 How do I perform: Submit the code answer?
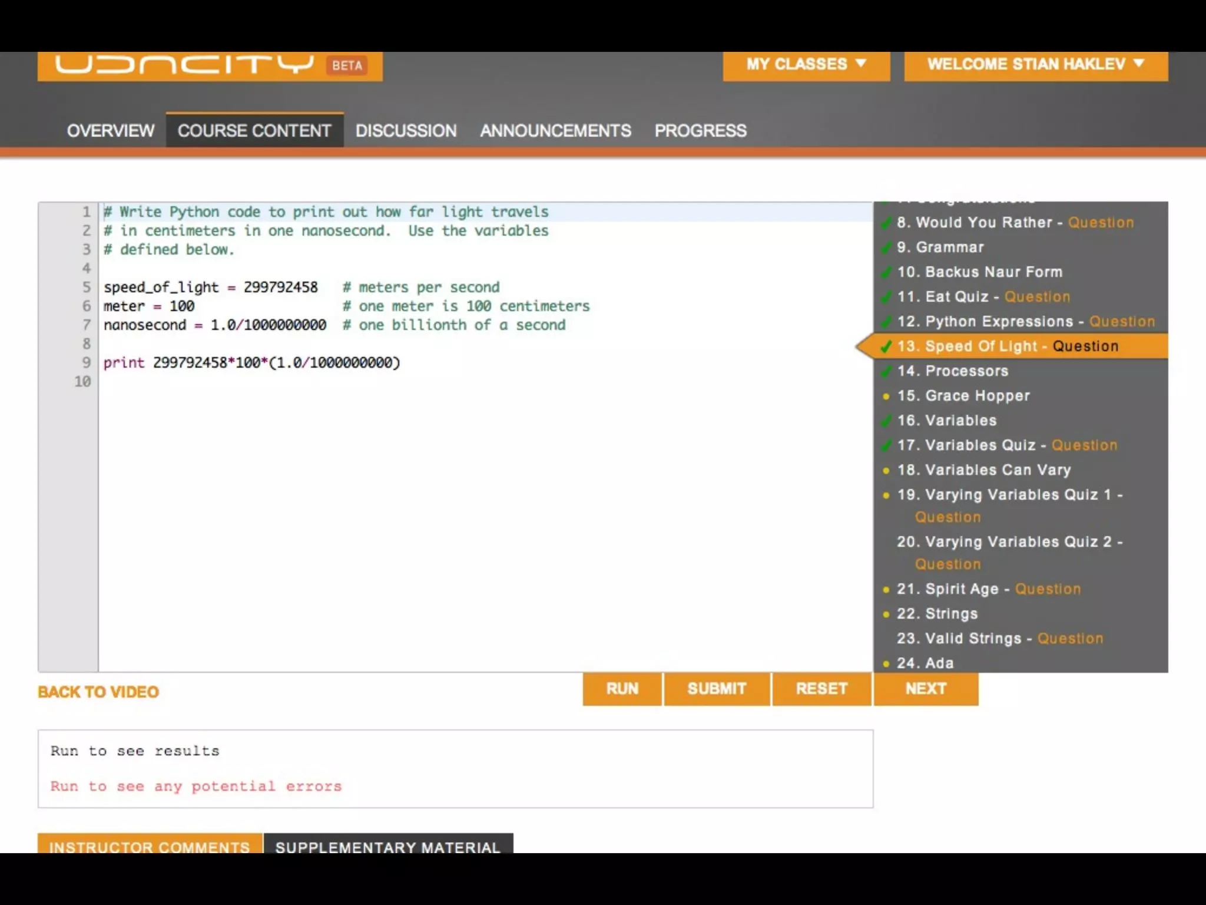[716, 689]
